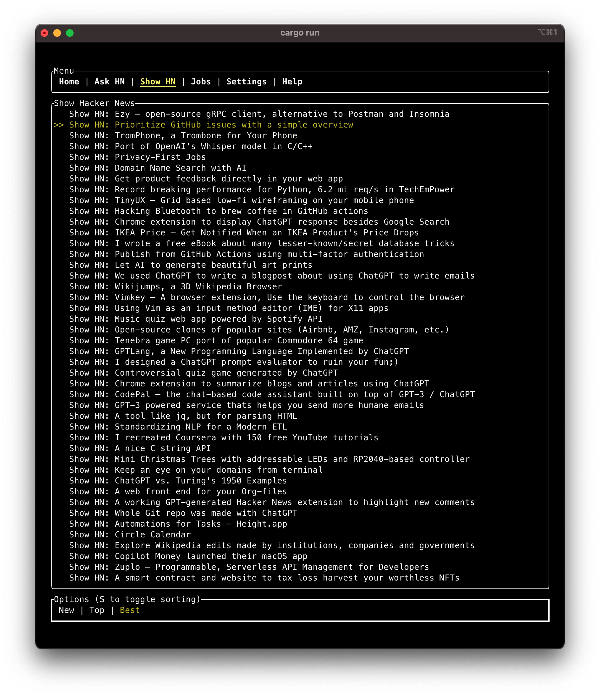Open Music quiz Spotify API story
Image resolution: width=600 pixels, height=696 pixels.
point(196,319)
